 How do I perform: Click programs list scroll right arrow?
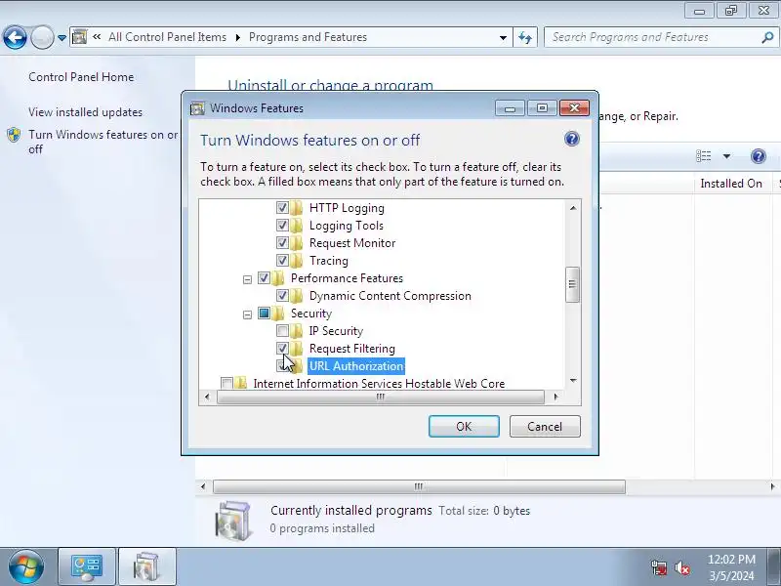(772, 486)
